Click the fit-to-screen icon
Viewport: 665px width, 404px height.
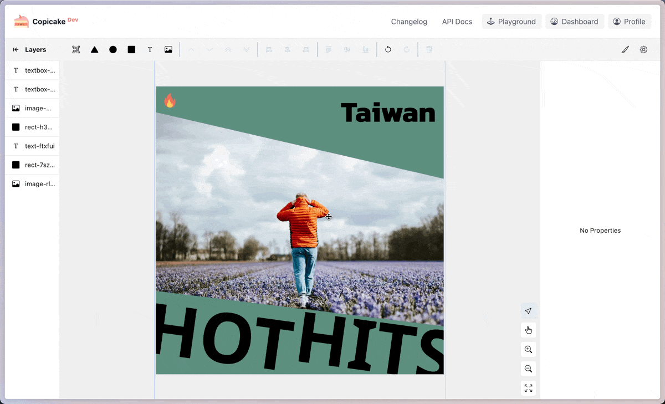pos(528,388)
